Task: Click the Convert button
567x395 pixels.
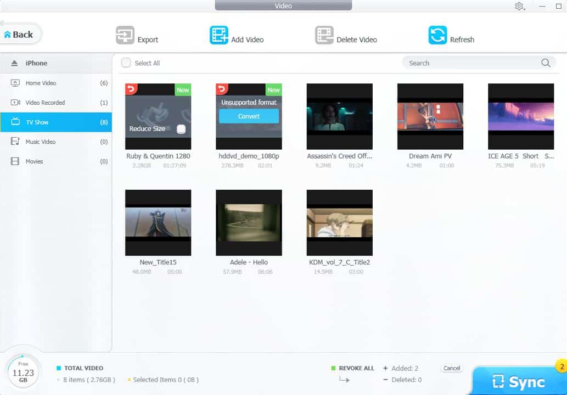Action: (x=249, y=116)
